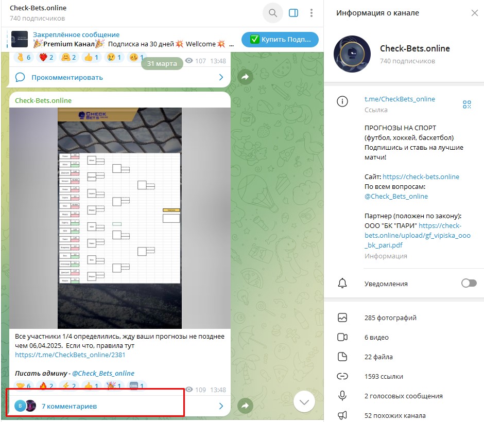Jump to latest with down-chevron button
484x422 pixels.
[304, 401]
